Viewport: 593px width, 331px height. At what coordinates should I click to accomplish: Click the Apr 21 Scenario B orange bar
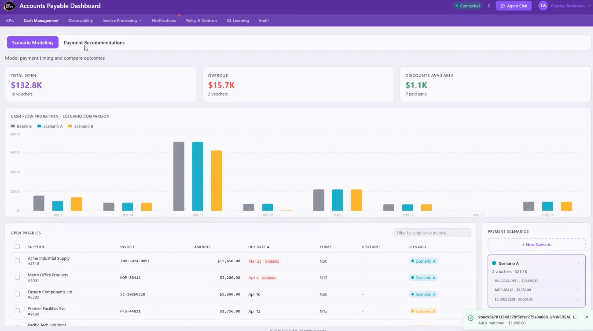click(x=216, y=181)
